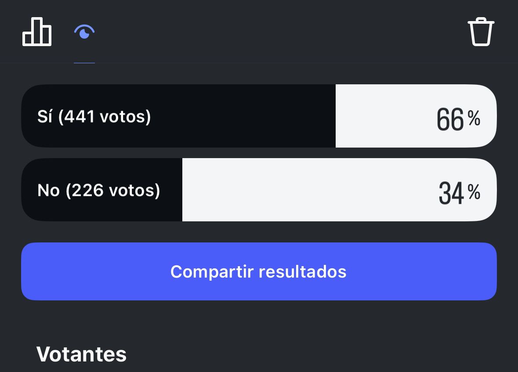Tap the 'No' option text
The image size is (518, 372).
click(x=49, y=190)
